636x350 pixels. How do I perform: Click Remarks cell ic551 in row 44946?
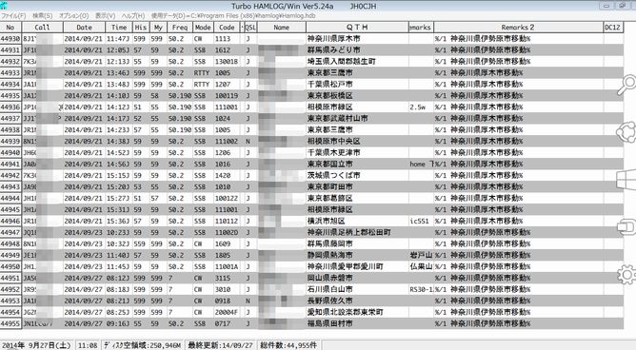[420, 222]
